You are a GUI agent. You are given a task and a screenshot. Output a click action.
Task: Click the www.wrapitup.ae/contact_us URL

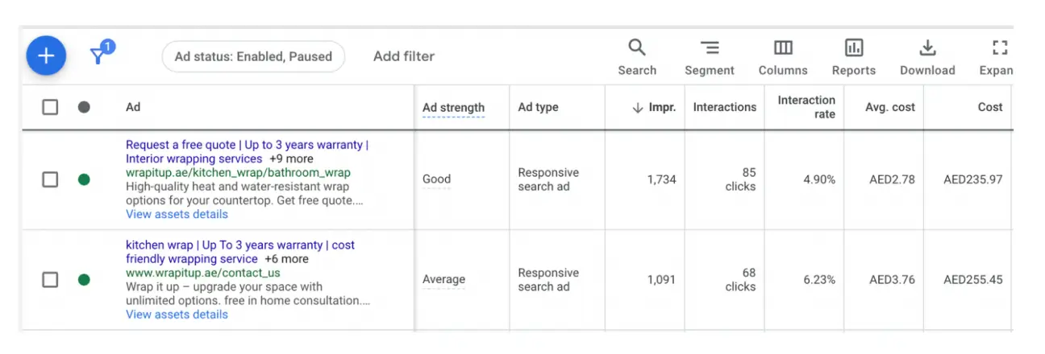tap(202, 273)
